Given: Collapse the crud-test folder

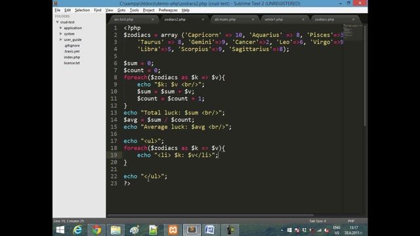Looking at the screenshot, I should pos(57,22).
